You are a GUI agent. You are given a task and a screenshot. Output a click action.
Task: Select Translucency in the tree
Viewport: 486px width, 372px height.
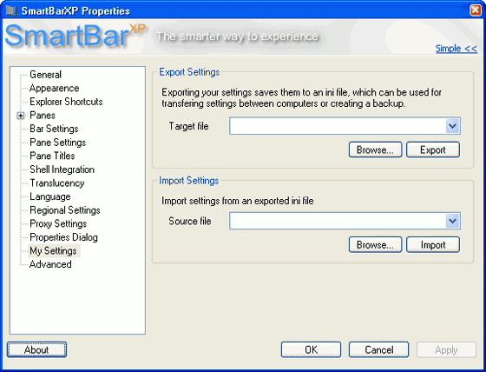pos(57,183)
